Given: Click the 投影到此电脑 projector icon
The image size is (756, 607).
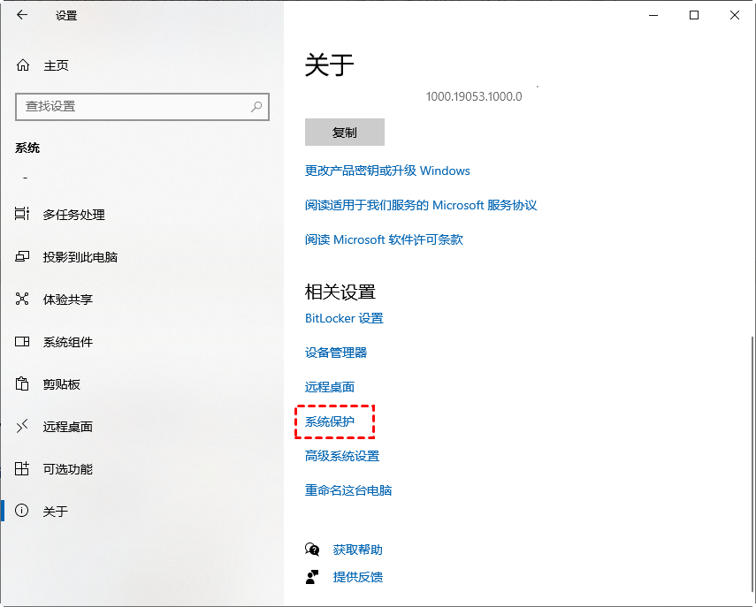Looking at the screenshot, I should (22, 256).
